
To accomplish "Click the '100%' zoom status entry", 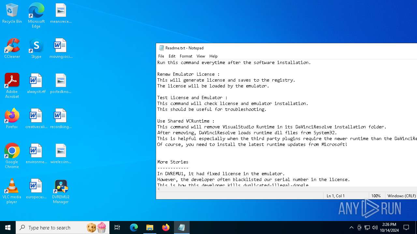I will tap(376, 196).
